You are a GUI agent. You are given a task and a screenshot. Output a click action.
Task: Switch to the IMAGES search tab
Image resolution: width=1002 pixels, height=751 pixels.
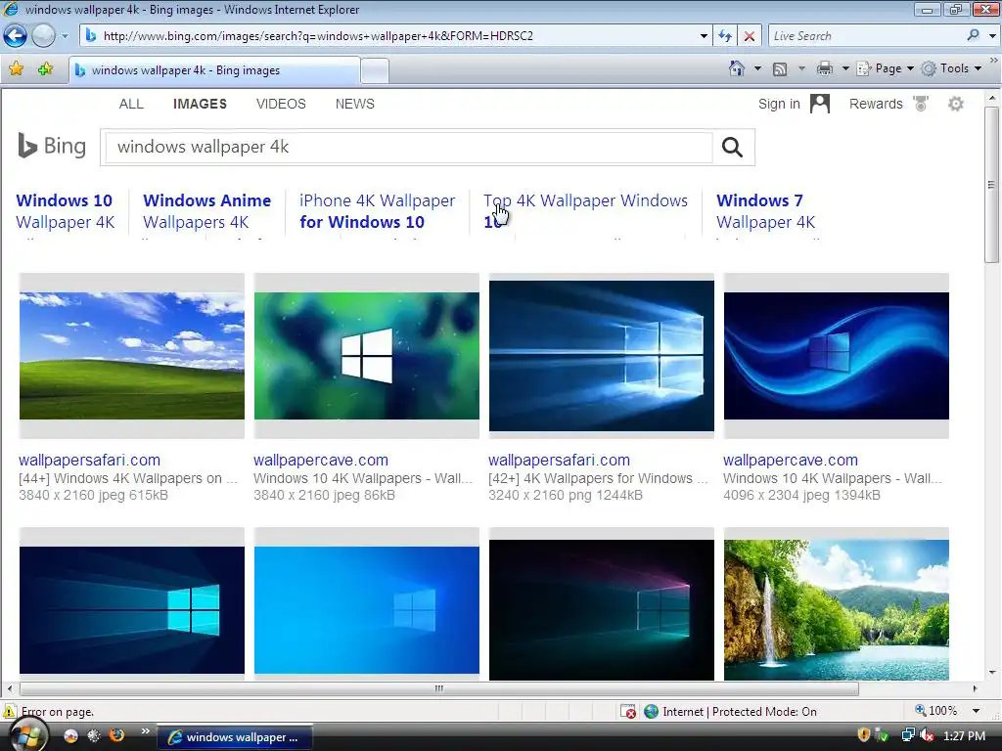[200, 104]
